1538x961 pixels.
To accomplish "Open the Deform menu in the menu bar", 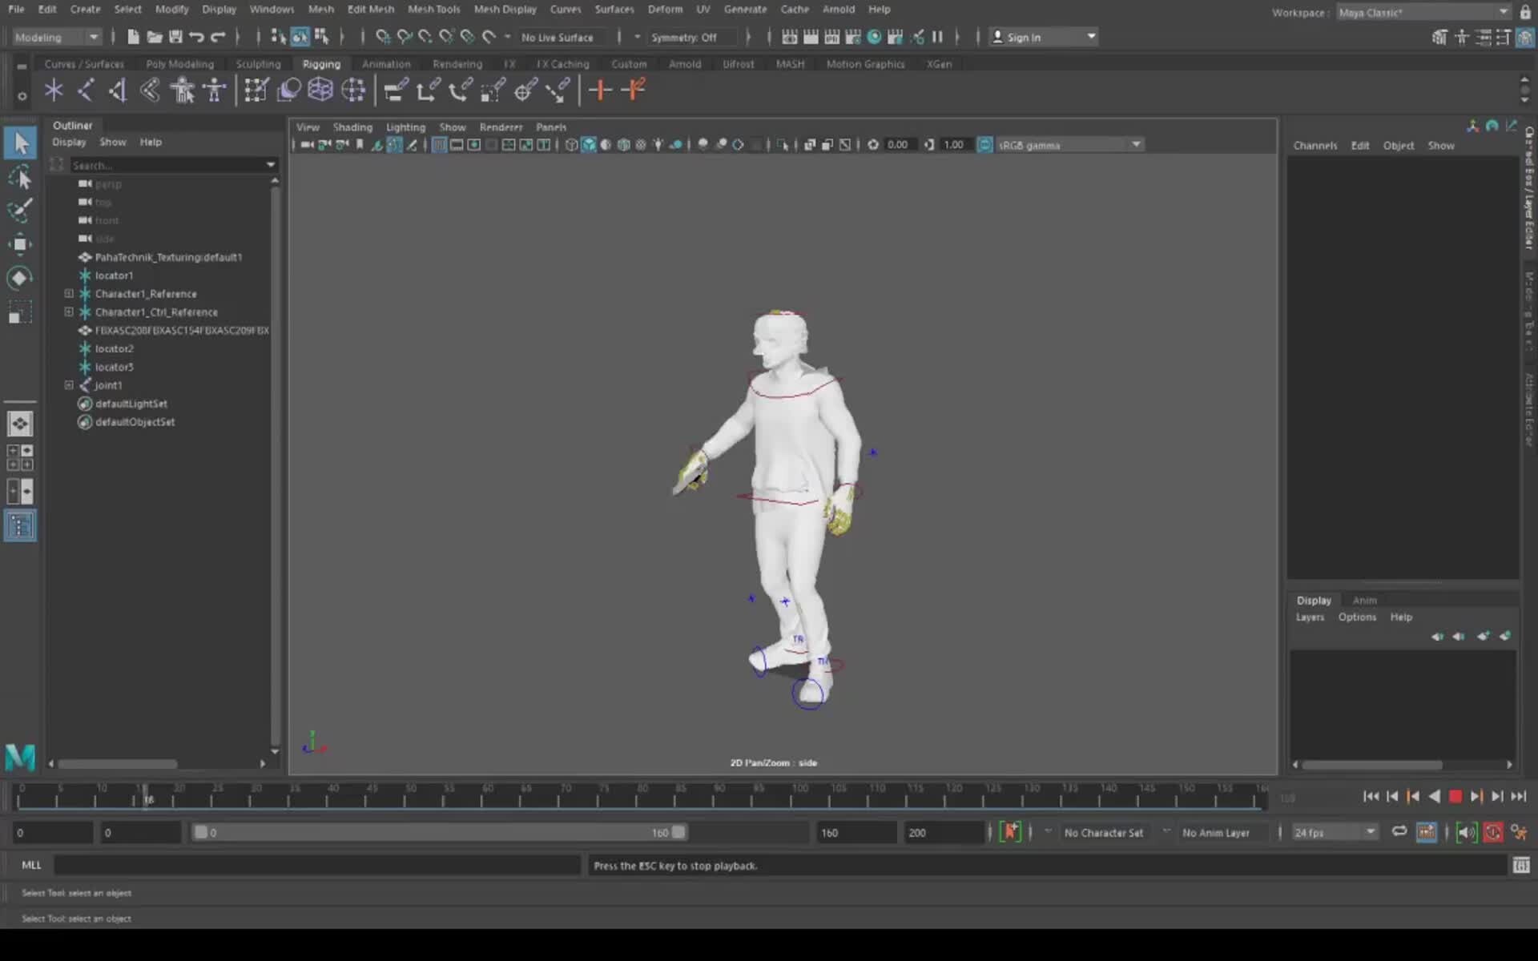I will tap(666, 9).
